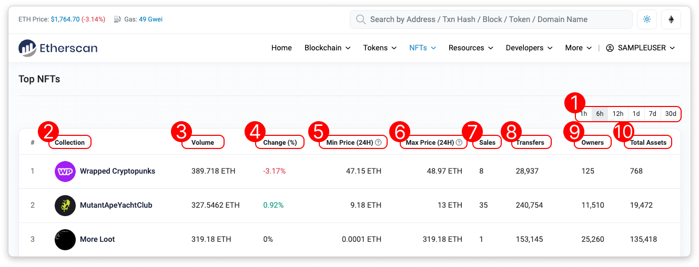
Task: Click the MutantApeYachtClub collection avatar
Action: (x=65, y=205)
